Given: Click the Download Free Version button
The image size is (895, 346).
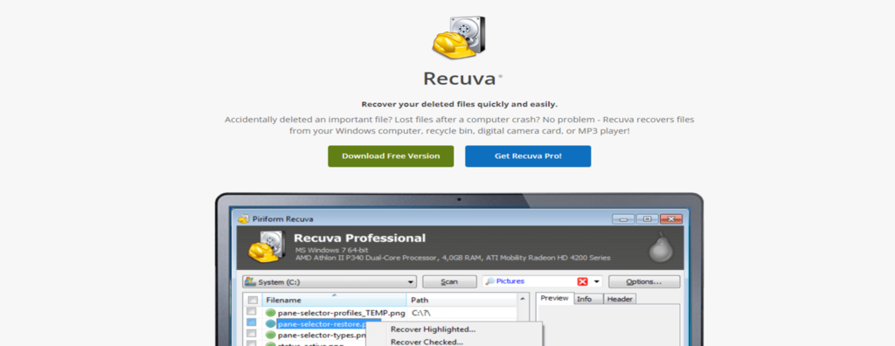Looking at the screenshot, I should point(391,156).
